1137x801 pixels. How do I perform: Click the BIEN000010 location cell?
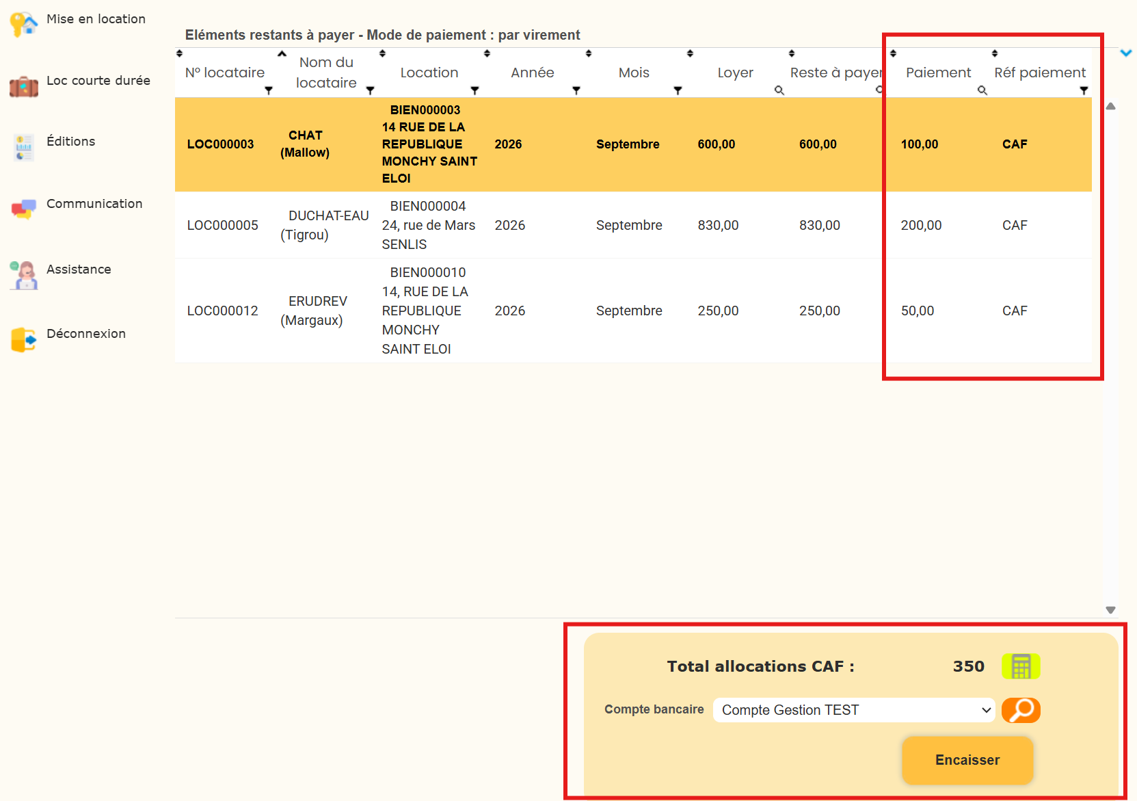tap(425, 311)
